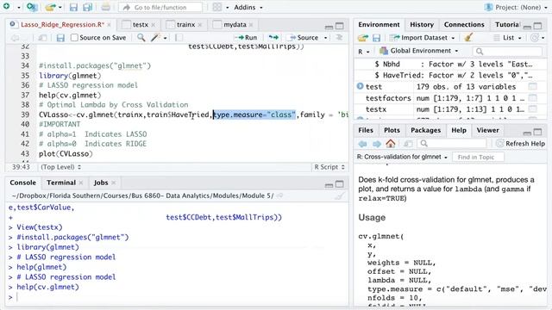Image resolution: width=552 pixels, height=310 pixels.
Task: Click the Code Tools magic wand icon
Action: 155,37
